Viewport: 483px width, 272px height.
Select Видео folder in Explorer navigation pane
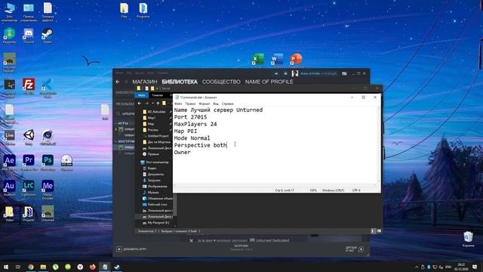point(149,168)
